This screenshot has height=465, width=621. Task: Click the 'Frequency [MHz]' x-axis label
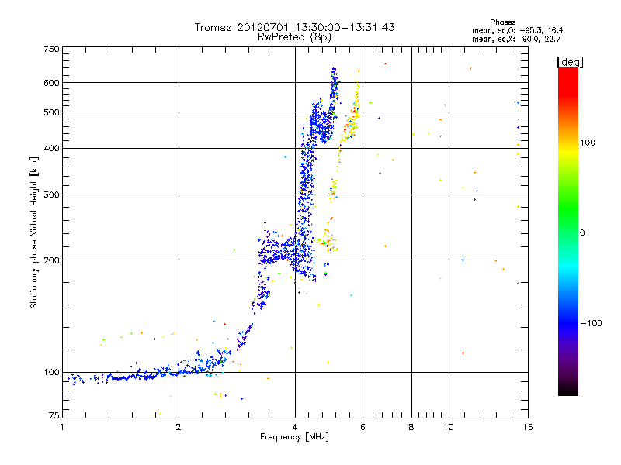coord(294,437)
